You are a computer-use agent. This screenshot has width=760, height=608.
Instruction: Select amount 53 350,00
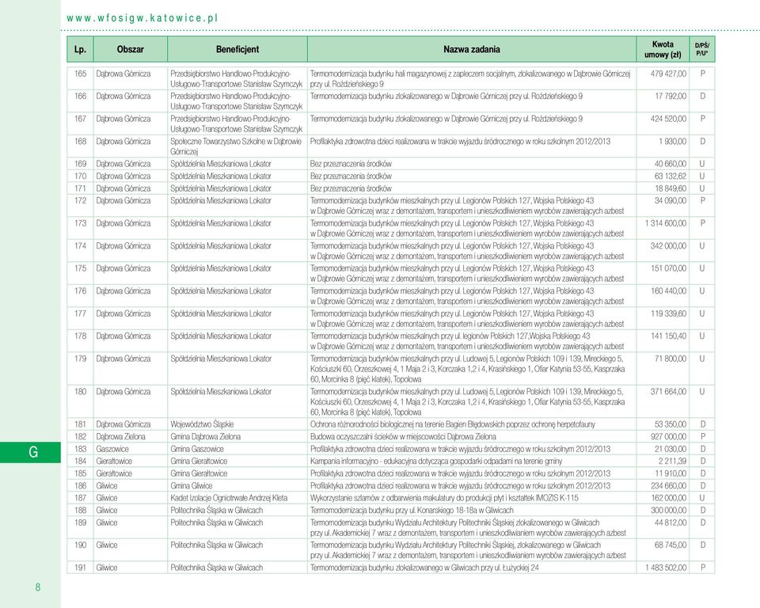tap(671, 424)
